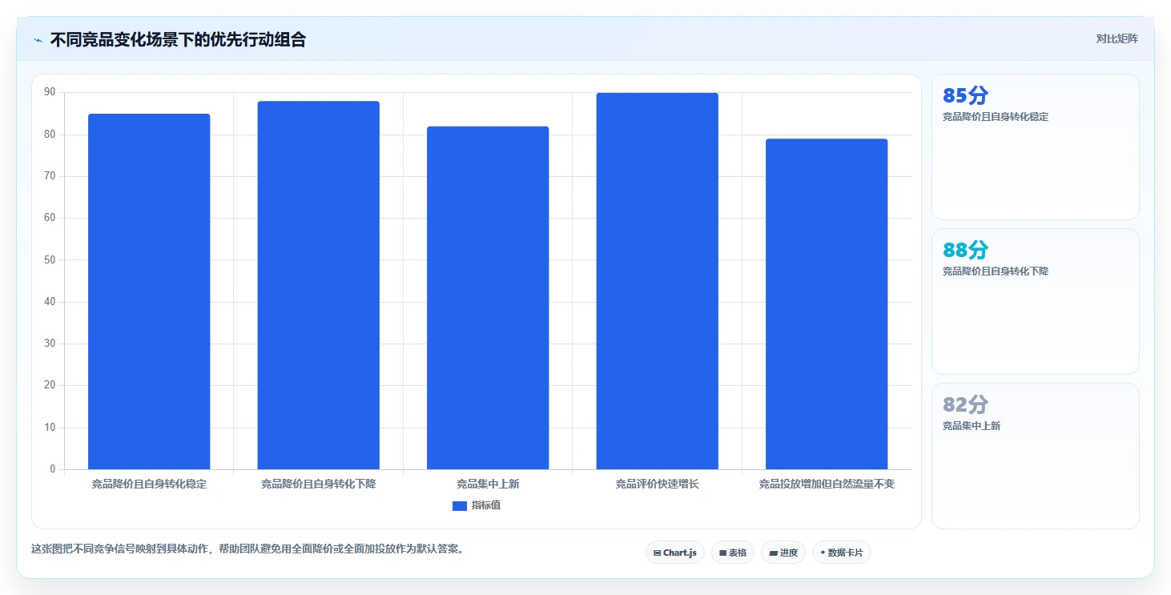
Task: Click the axis label 竞品投放增加但自然流量不变
Action: coord(827,484)
